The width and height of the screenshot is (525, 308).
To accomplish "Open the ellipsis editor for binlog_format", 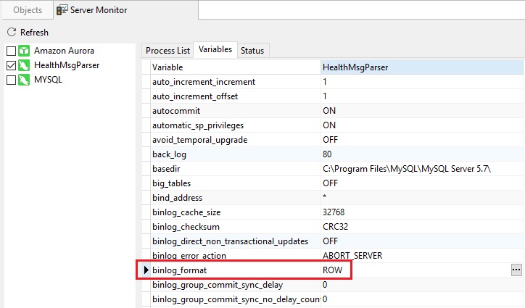I will (x=516, y=270).
